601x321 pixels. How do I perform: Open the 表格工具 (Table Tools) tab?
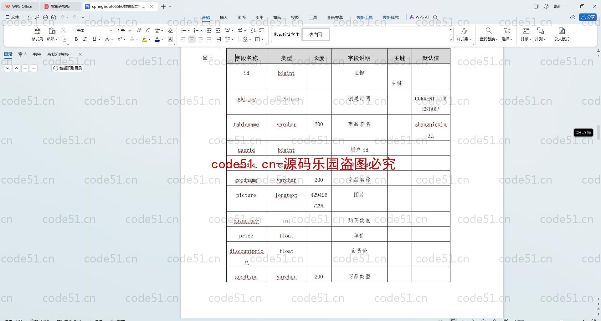(365, 18)
